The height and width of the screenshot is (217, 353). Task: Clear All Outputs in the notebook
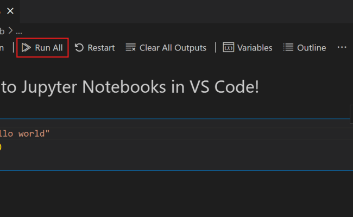[166, 48]
